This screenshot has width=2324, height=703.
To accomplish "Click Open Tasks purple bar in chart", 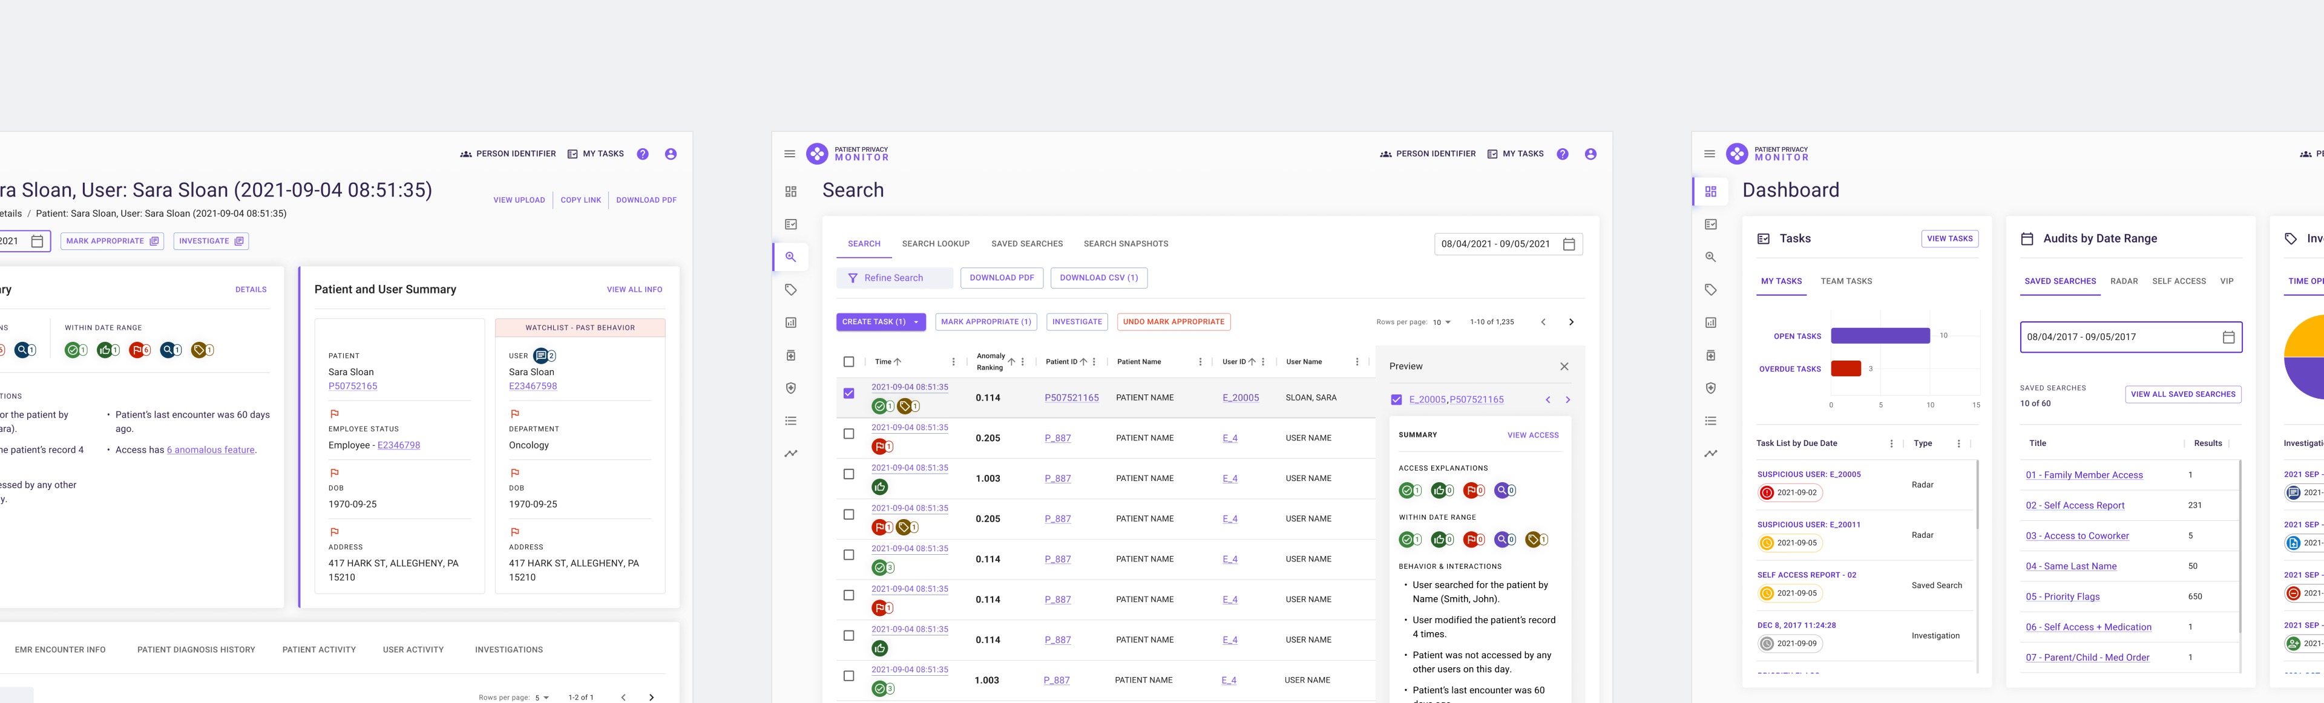I will coord(1880,336).
